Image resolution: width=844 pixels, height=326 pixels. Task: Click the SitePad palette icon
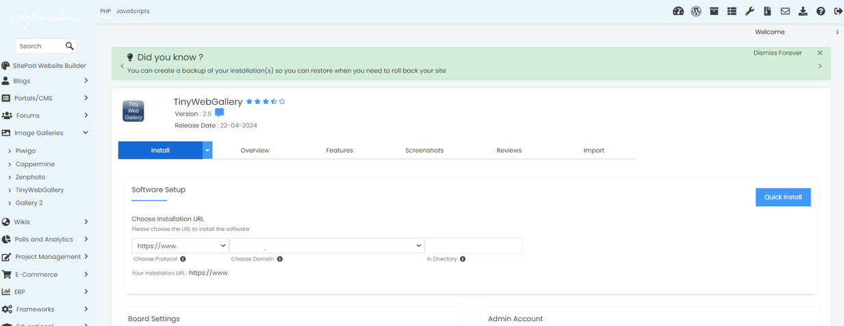5,66
